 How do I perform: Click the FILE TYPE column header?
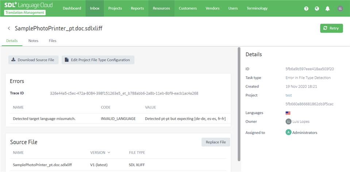137,153
